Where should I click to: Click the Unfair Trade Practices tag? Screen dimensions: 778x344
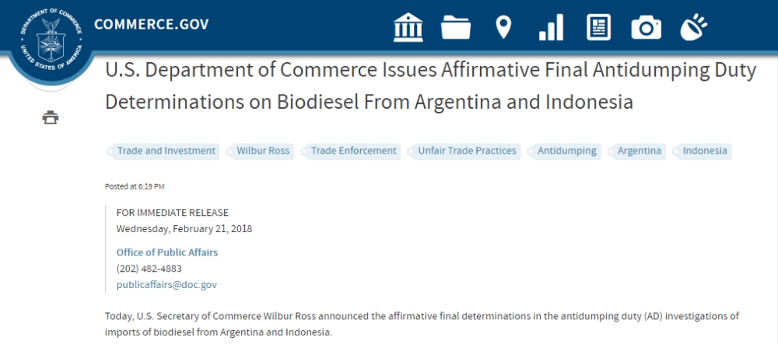tap(464, 151)
